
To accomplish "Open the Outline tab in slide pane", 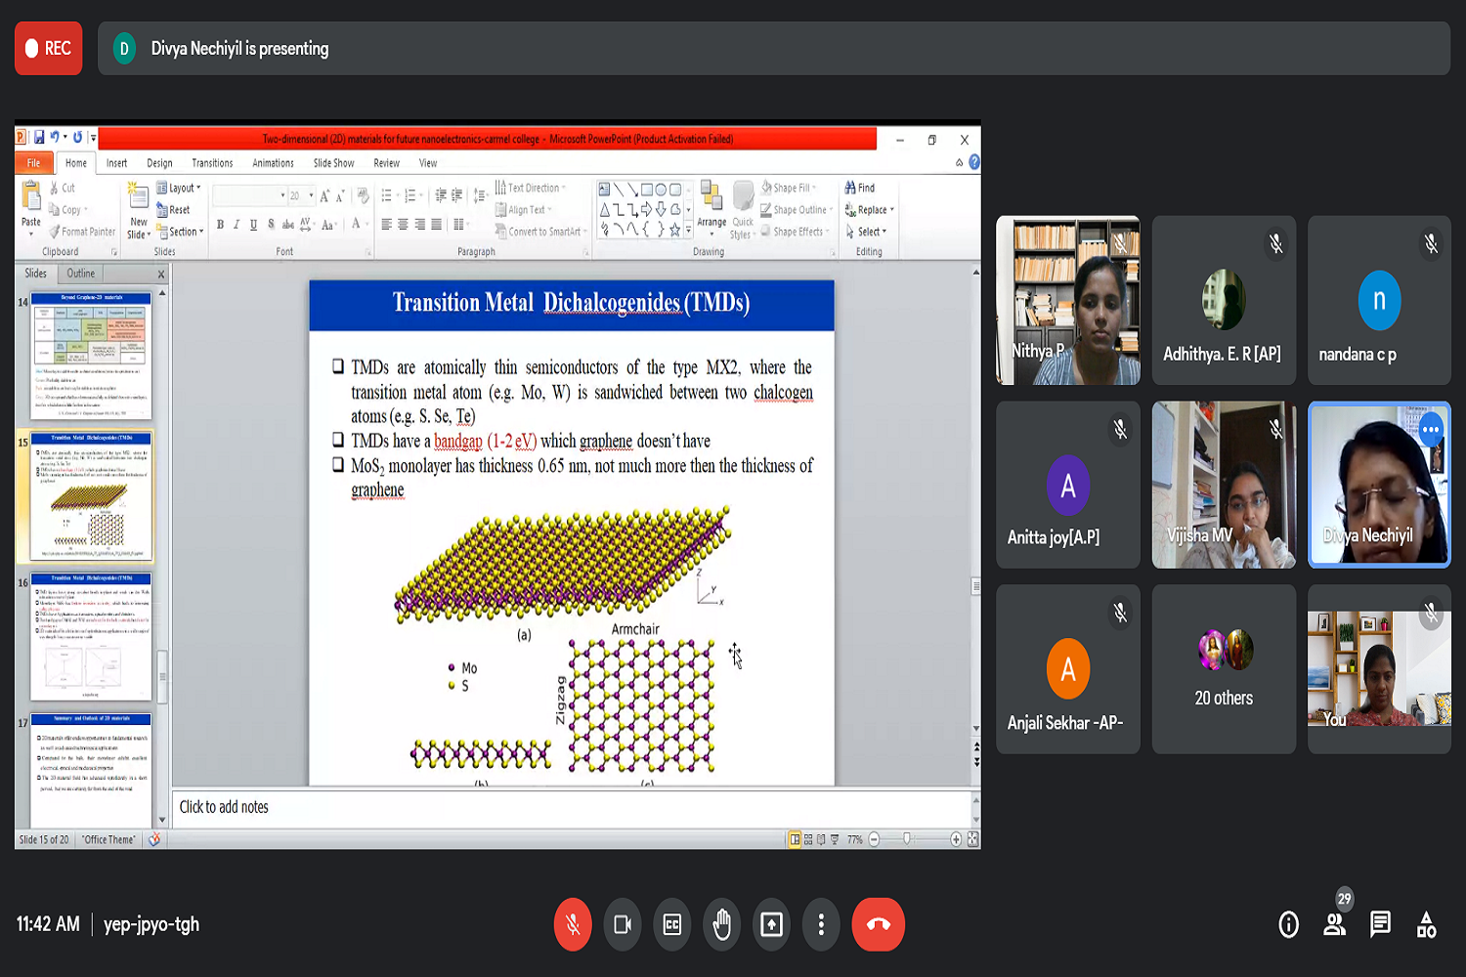I will pos(81,274).
